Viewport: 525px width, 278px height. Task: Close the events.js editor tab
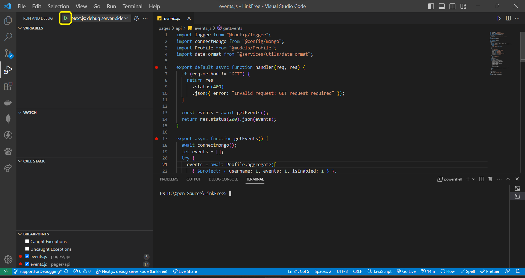point(189,18)
